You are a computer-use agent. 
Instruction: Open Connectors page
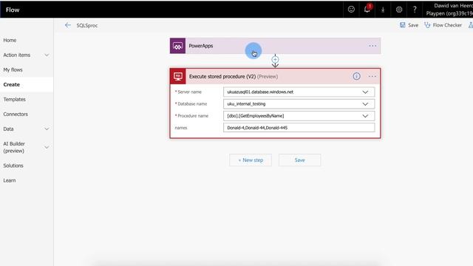point(16,114)
